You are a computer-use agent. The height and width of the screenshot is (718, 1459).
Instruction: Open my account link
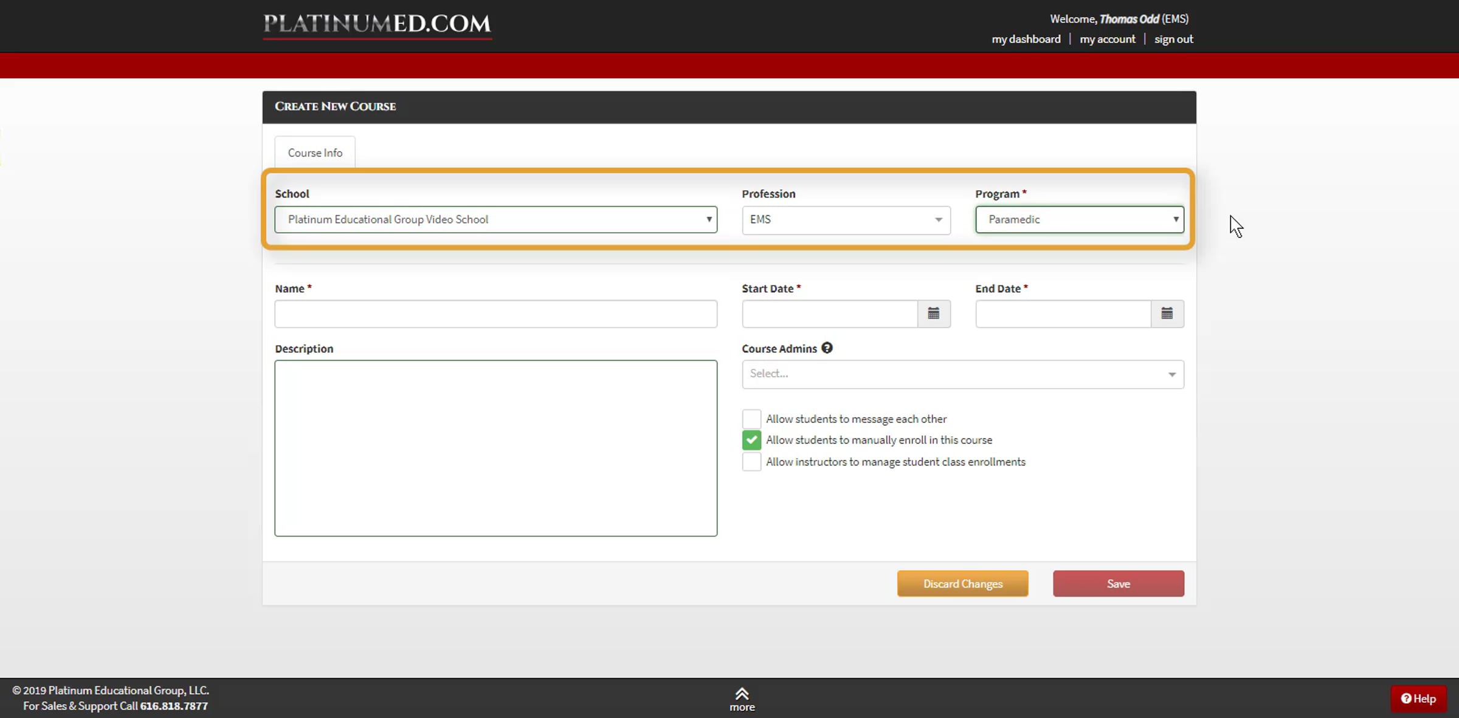click(x=1107, y=39)
